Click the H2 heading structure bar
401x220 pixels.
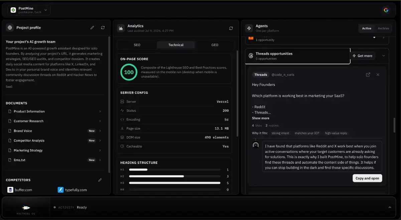[x=175, y=176]
